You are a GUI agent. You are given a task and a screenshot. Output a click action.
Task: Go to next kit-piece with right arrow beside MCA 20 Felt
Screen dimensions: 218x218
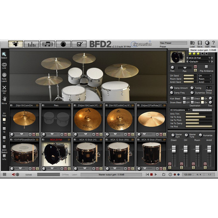pos(212,58)
